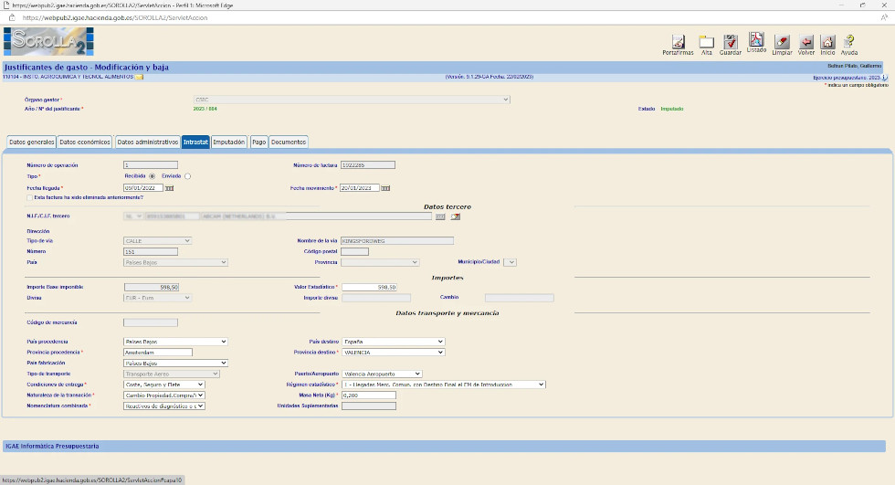Open the Imputación tab

pyautogui.click(x=228, y=142)
